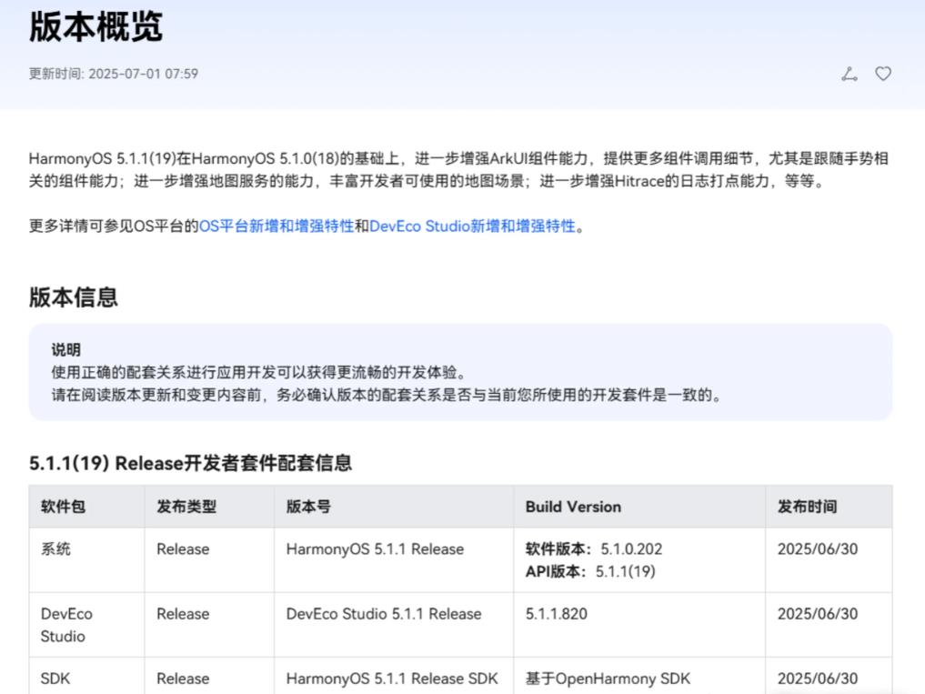Click the note line starting 使用正确的配套关系
Image resolution: width=925 pixels, height=694 pixels.
(260, 372)
